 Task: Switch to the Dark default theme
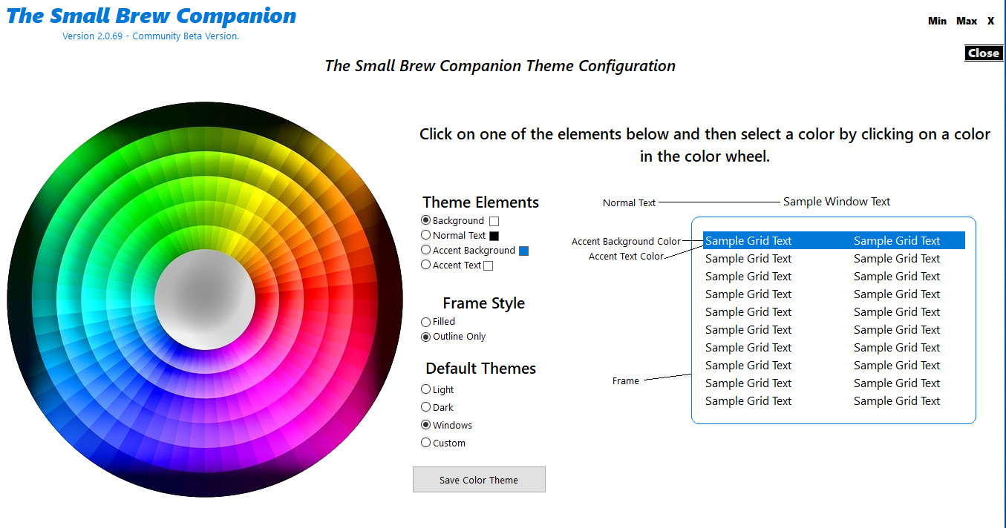coord(425,407)
